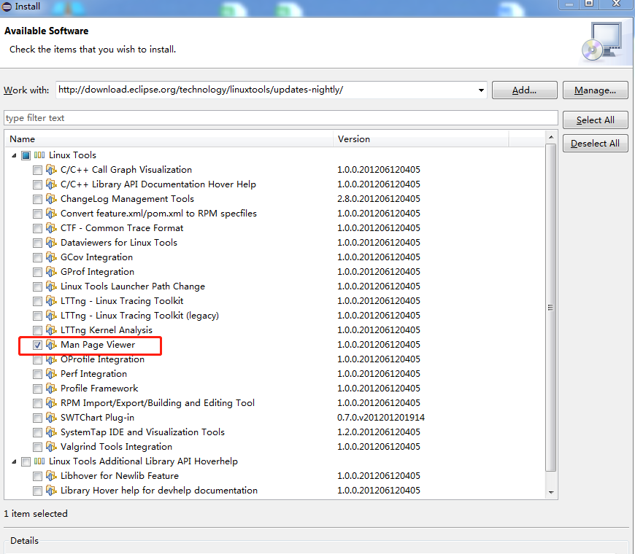Click the vertical scrollbar thumb in the software list
The width and height of the screenshot is (635, 554).
coord(551,308)
